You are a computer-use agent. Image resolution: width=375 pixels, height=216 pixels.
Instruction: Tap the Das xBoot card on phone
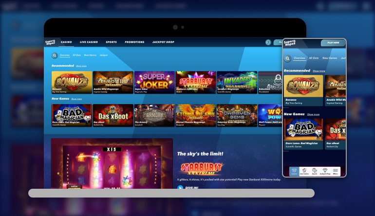coord(335,134)
